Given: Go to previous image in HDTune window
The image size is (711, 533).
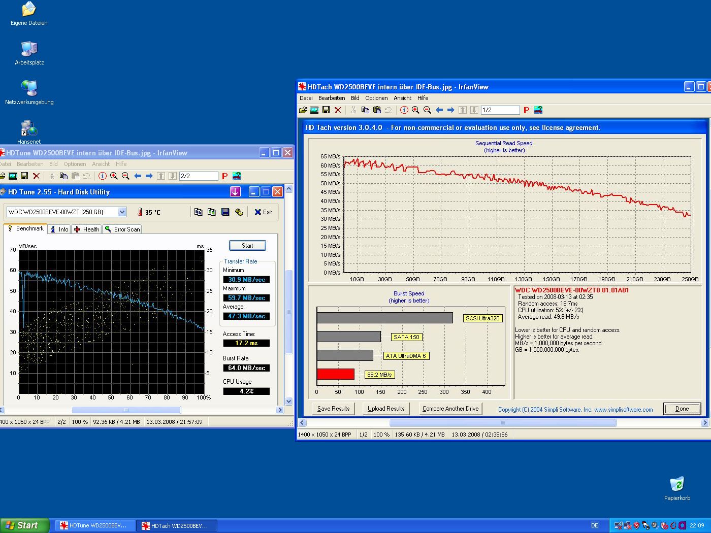Looking at the screenshot, I should point(138,176).
